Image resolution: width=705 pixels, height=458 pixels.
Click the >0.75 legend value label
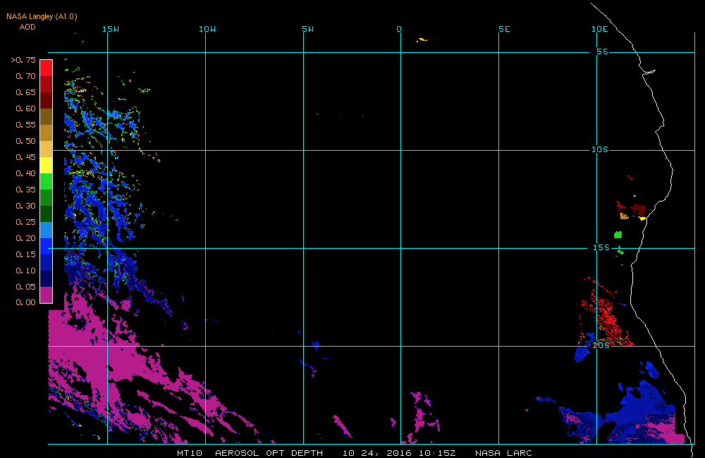pos(23,60)
